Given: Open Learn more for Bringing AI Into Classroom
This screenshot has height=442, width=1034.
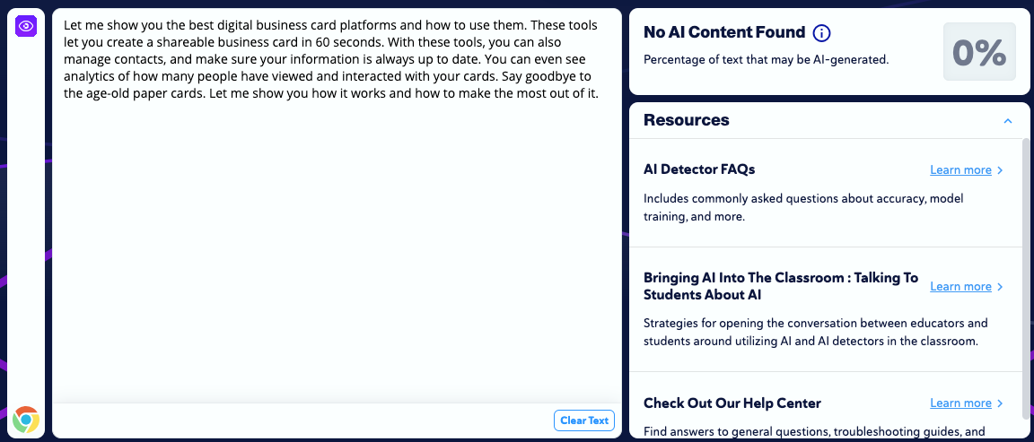Looking at the screenshot, I should click(x=960, y=287).
